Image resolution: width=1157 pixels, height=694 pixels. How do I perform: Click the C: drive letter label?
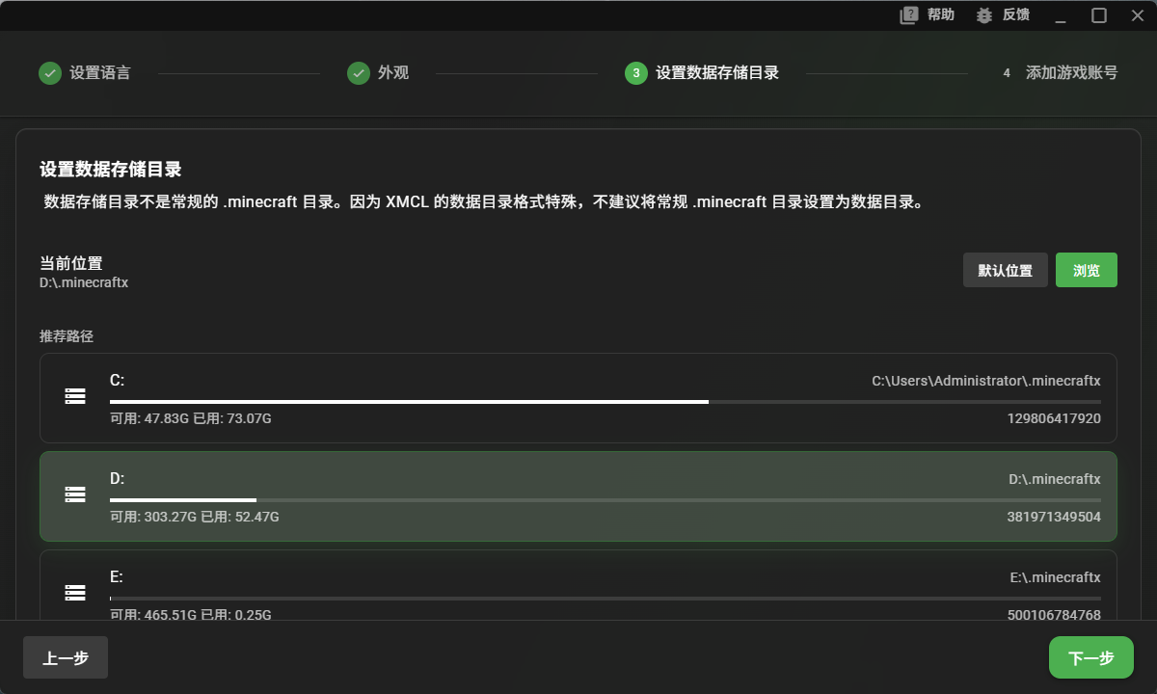(x=117, y=381)
